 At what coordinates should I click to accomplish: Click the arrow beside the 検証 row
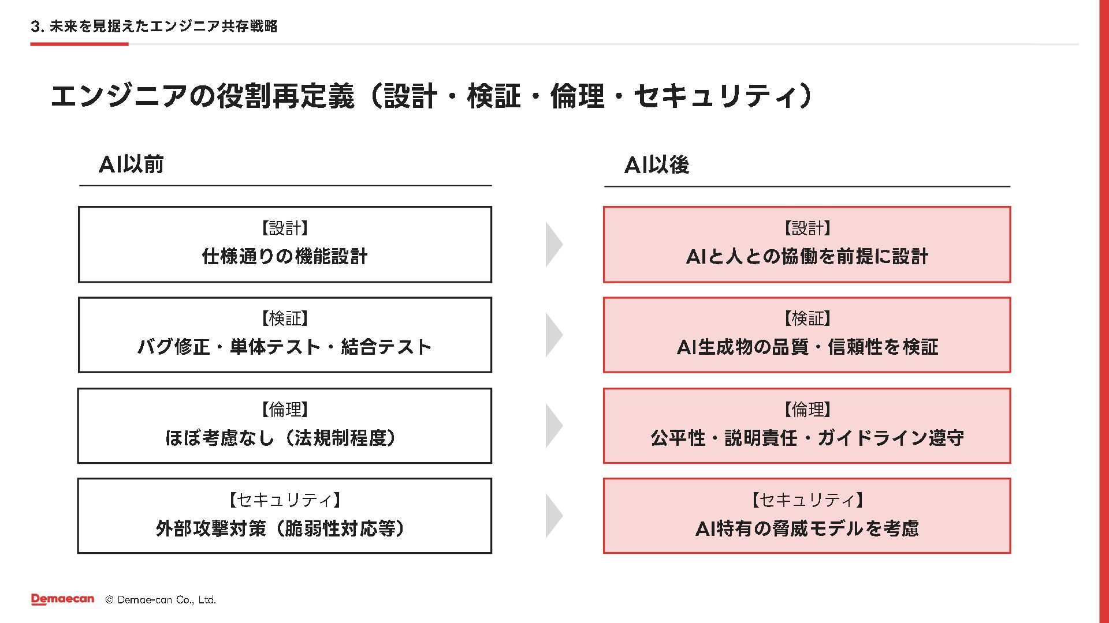[x=553, y=335]
